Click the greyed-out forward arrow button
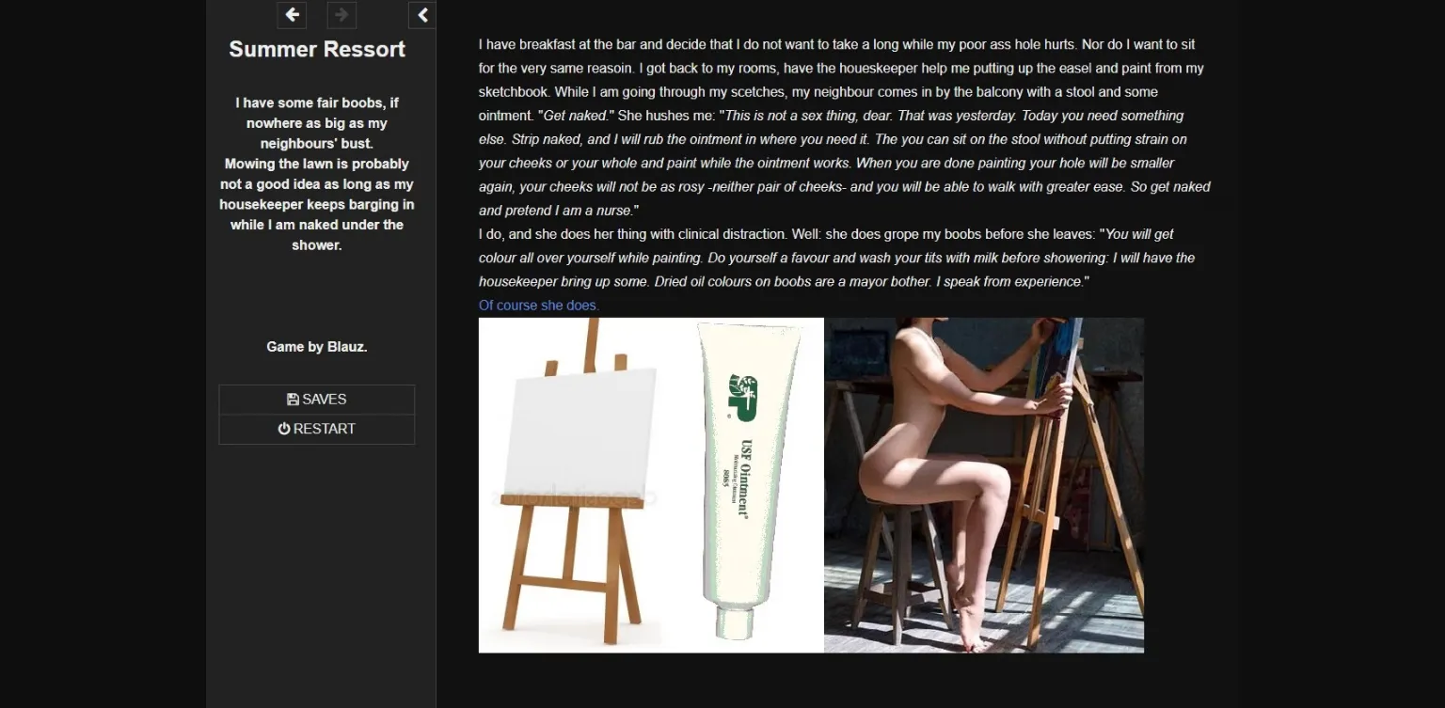Image resolution: width=1445 pixels, height=708 pixels. pos(341,14)
